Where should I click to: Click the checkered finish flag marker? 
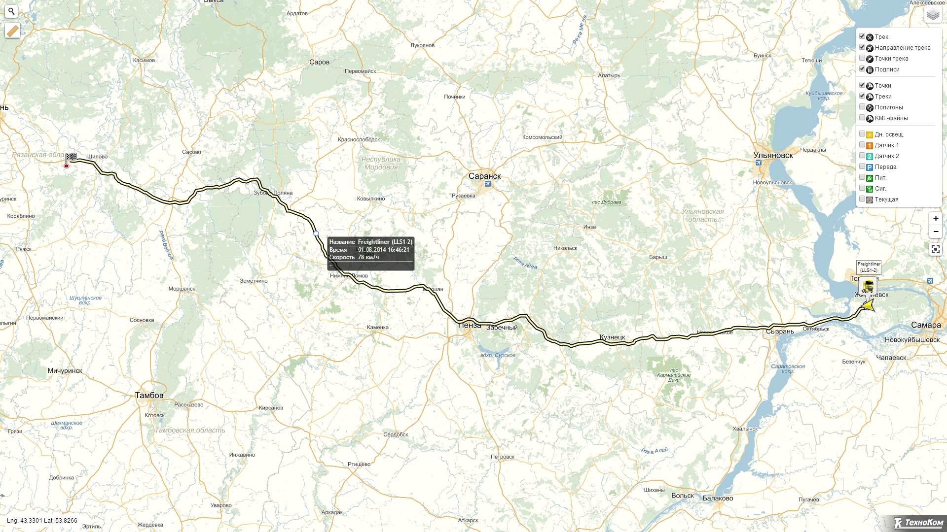(71, 158)
